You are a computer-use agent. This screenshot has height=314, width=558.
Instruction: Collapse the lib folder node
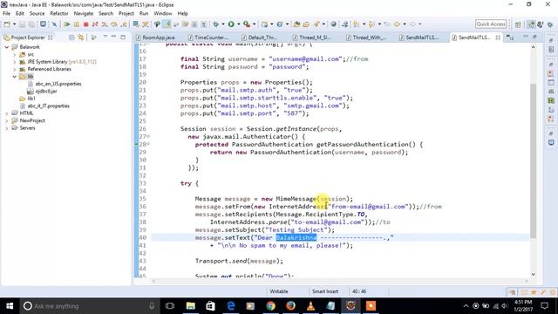click(15, 77)
